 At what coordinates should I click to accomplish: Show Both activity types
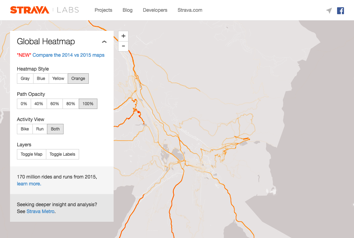point(55,129)
